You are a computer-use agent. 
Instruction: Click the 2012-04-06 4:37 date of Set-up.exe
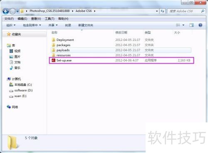pyautogui.click(x=127, y=60)
